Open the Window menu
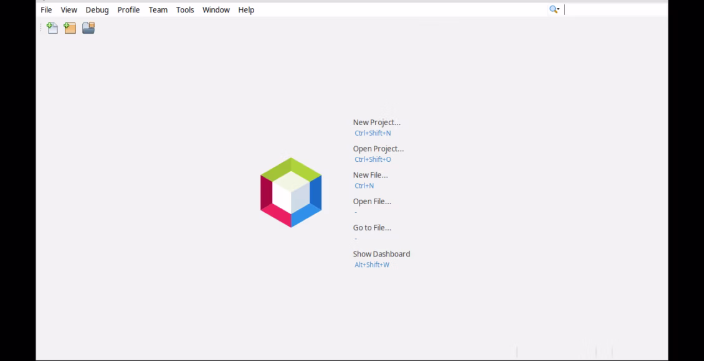 tap(216, 9)
